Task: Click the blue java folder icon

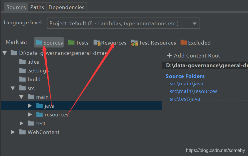Action: pyautogui.click(x=39, y=106)
